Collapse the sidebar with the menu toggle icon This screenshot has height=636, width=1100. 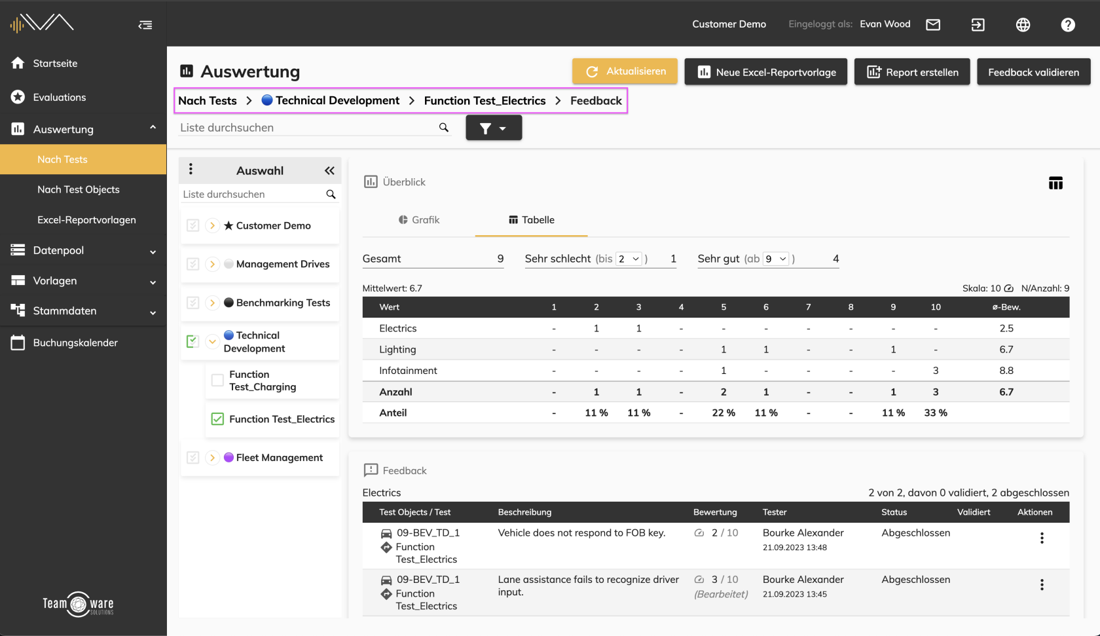(145, 25)
